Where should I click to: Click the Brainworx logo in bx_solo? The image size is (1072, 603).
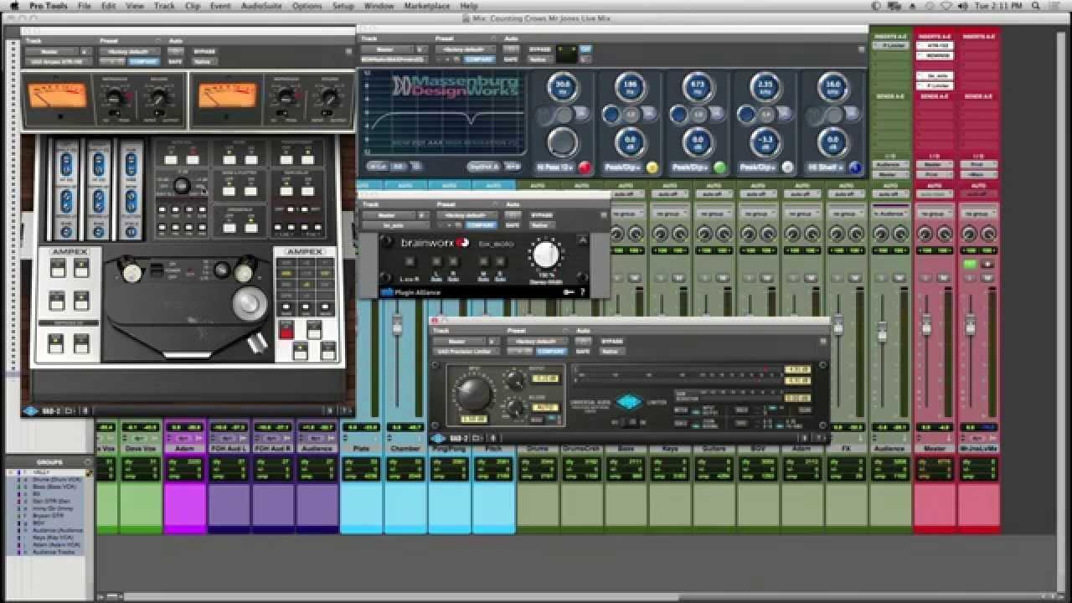[x=435, y=244]
